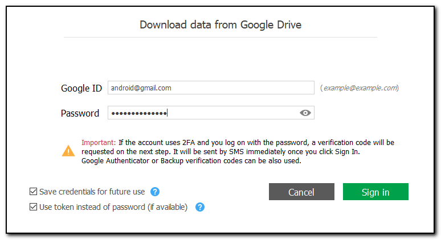Click the android@gmail.com text
This screenshot has height=240, width=441.
141,88
